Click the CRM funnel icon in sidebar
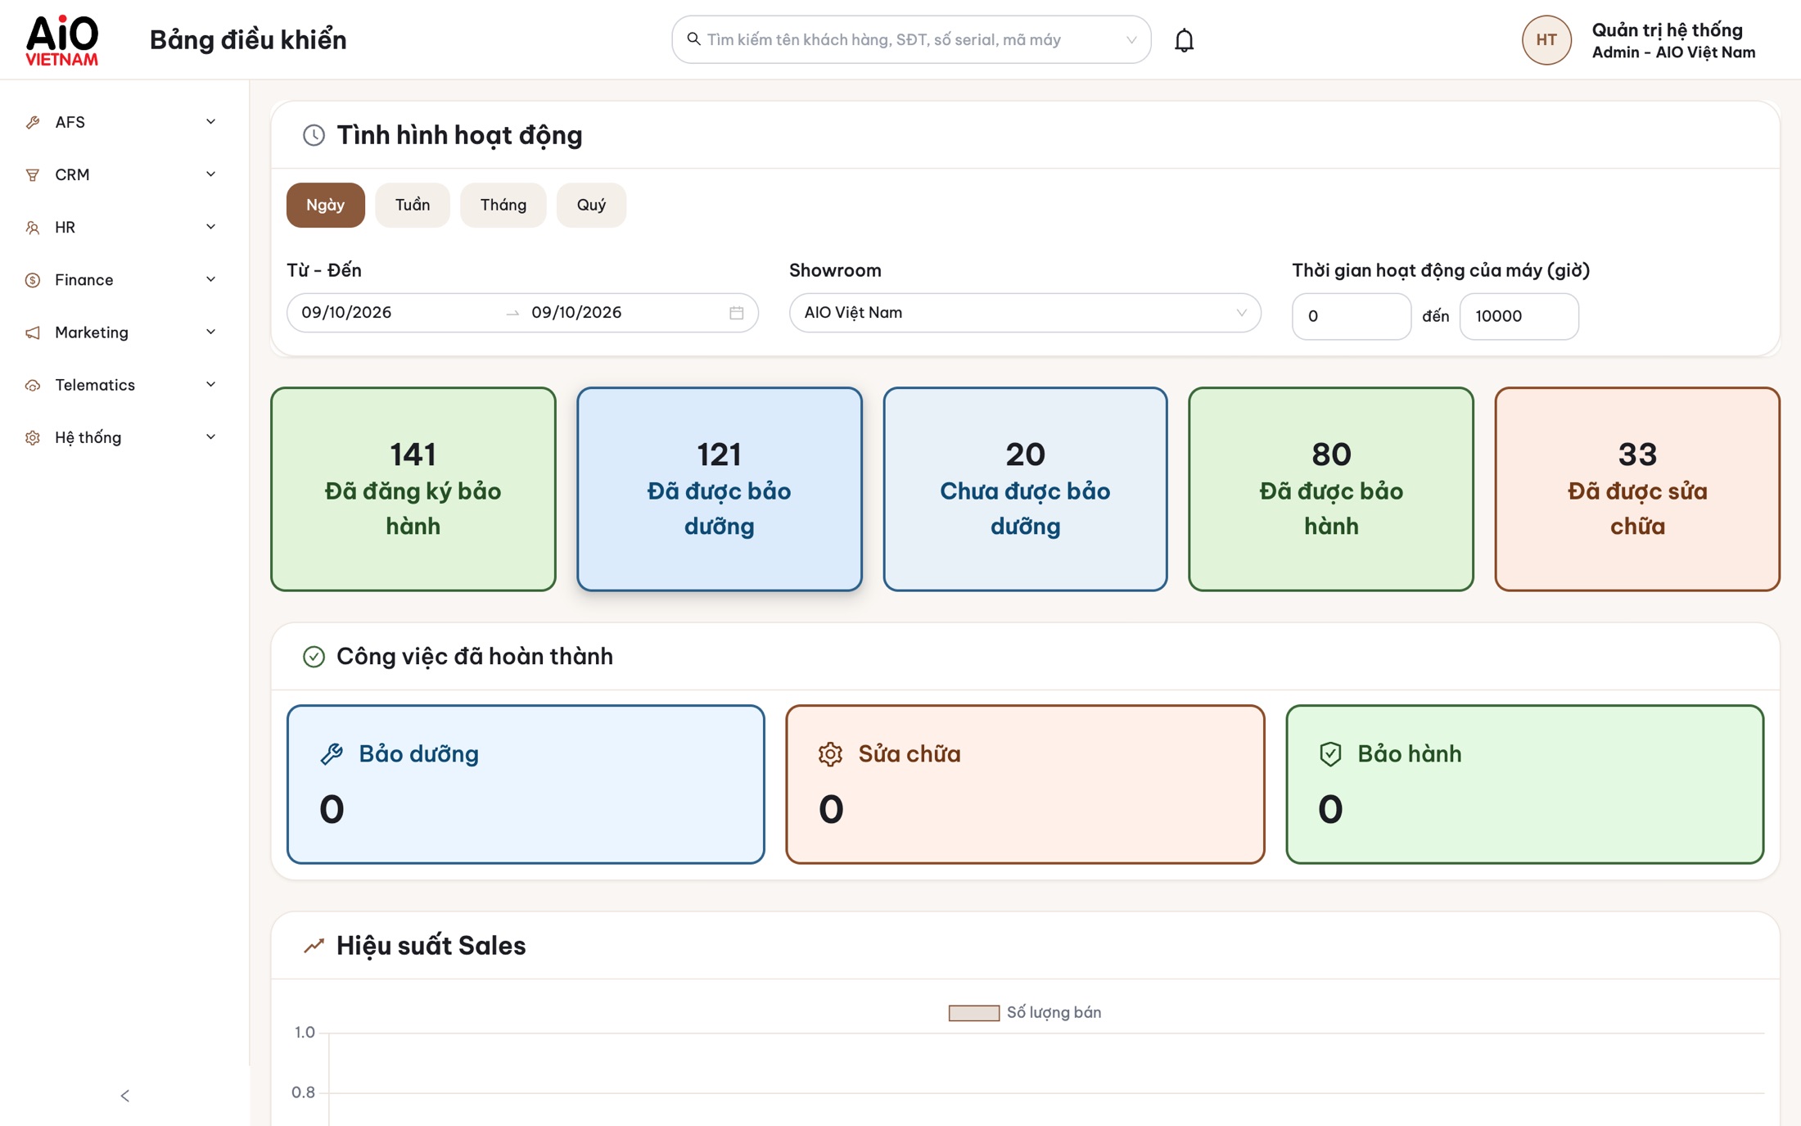Viewport: 1801px width, 1126px height. click(x=33, y=174)
